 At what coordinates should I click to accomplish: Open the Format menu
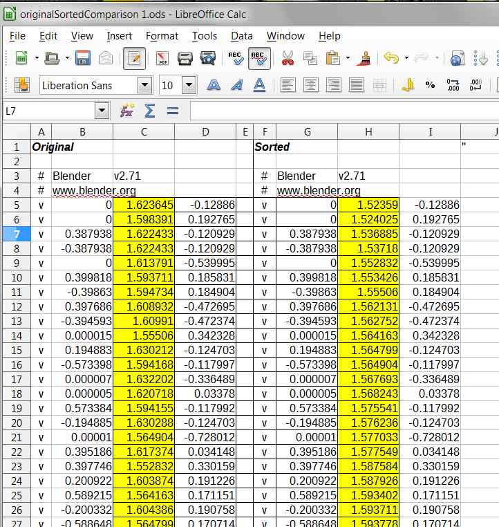(162, 36)
